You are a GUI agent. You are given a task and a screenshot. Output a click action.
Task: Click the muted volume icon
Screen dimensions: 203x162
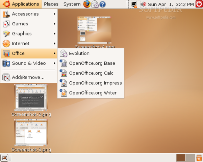pos(144,4)
